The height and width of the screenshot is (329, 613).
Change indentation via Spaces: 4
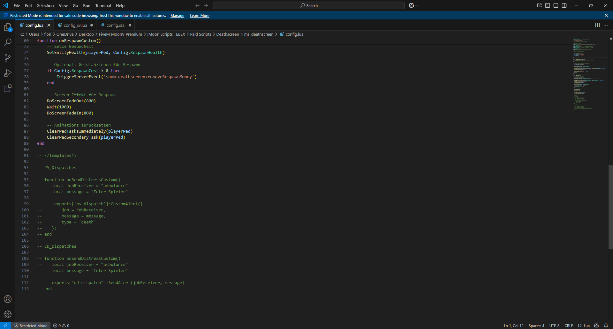pyautogui.click(x=536, y=325)
